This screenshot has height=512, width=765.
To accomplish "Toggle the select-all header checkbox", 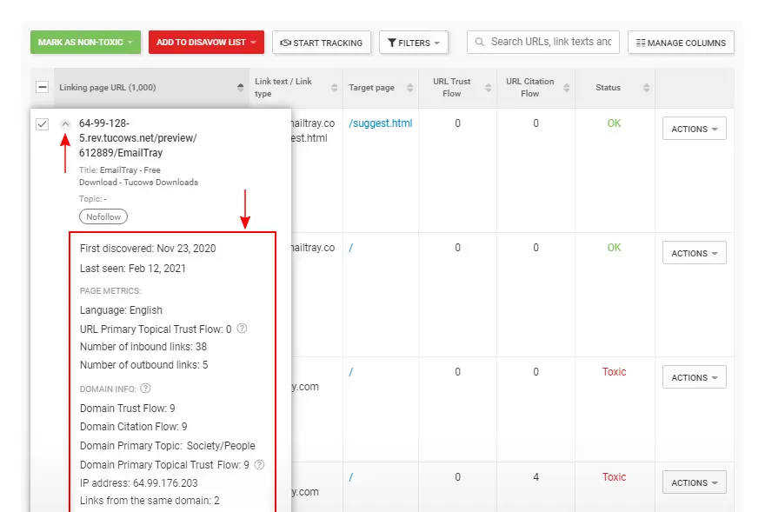I will (43, 88).
